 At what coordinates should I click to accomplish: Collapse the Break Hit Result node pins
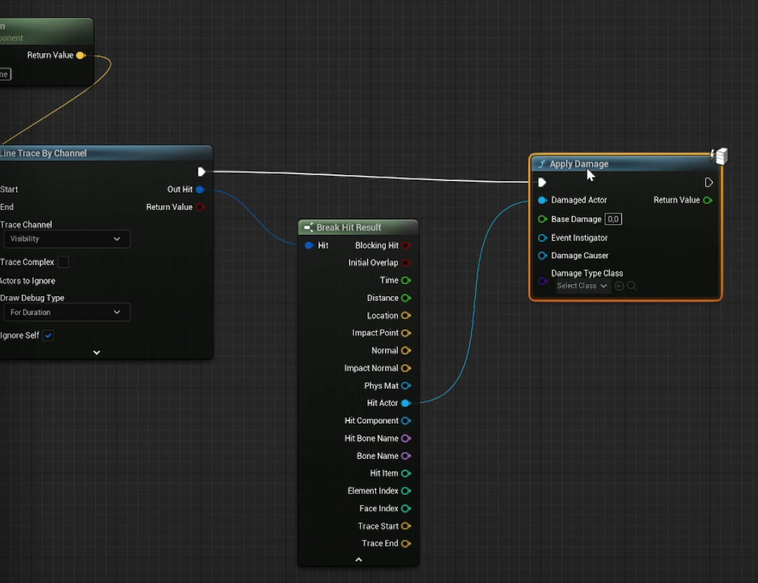358,559
